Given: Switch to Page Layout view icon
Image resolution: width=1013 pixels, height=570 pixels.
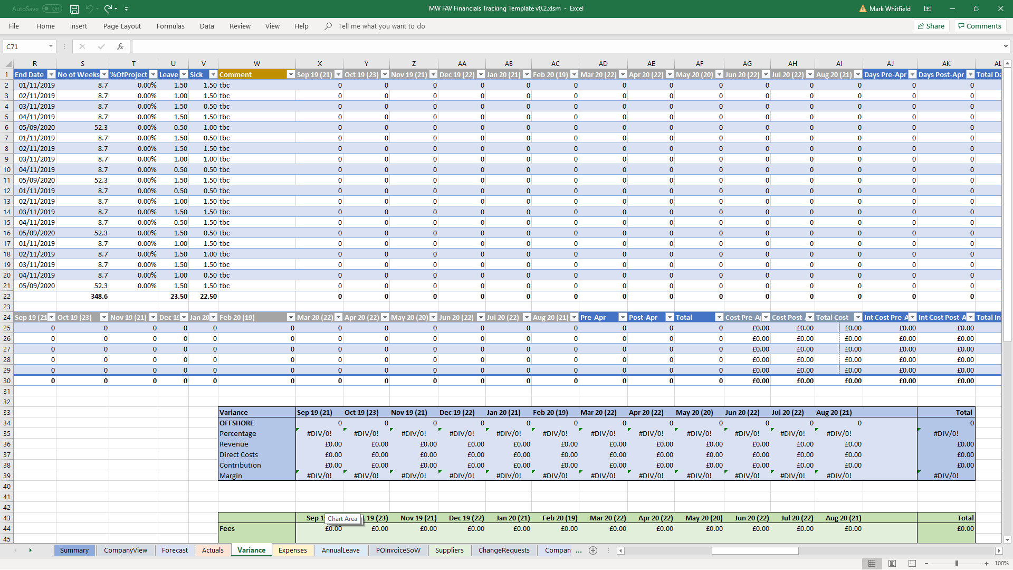Looking at the screenshot, I should [892, 564].
